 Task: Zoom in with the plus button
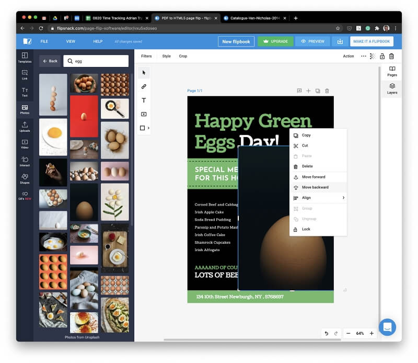pos(371,333)
